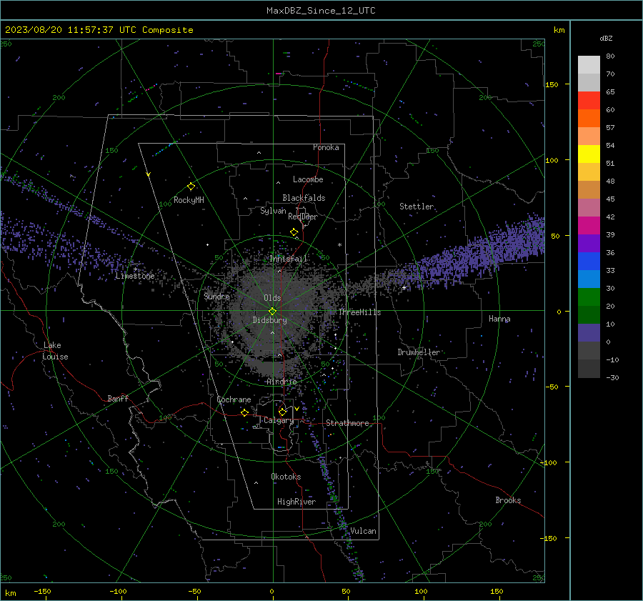Click the Vulcan city label

tap(363, 531)
